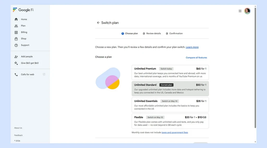
Task: Click Switch on May 10 badge on Flexible
Action: (x=155, y=117)
